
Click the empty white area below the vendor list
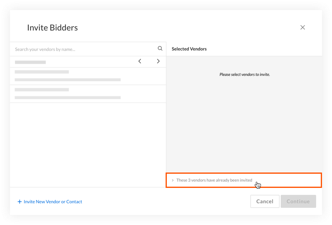click(88, 145)
